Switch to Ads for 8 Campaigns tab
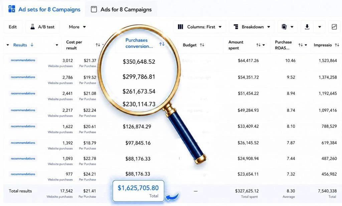 pos(121,9)
